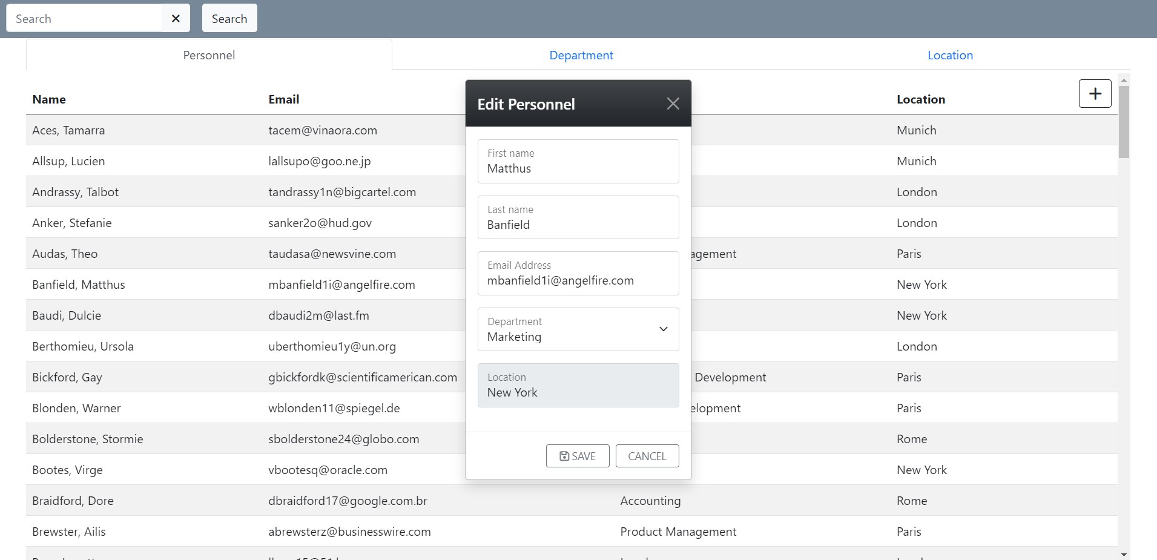
Task: Click the Bolderstone, Stormie table row
Action: click(x=242, y=439)
